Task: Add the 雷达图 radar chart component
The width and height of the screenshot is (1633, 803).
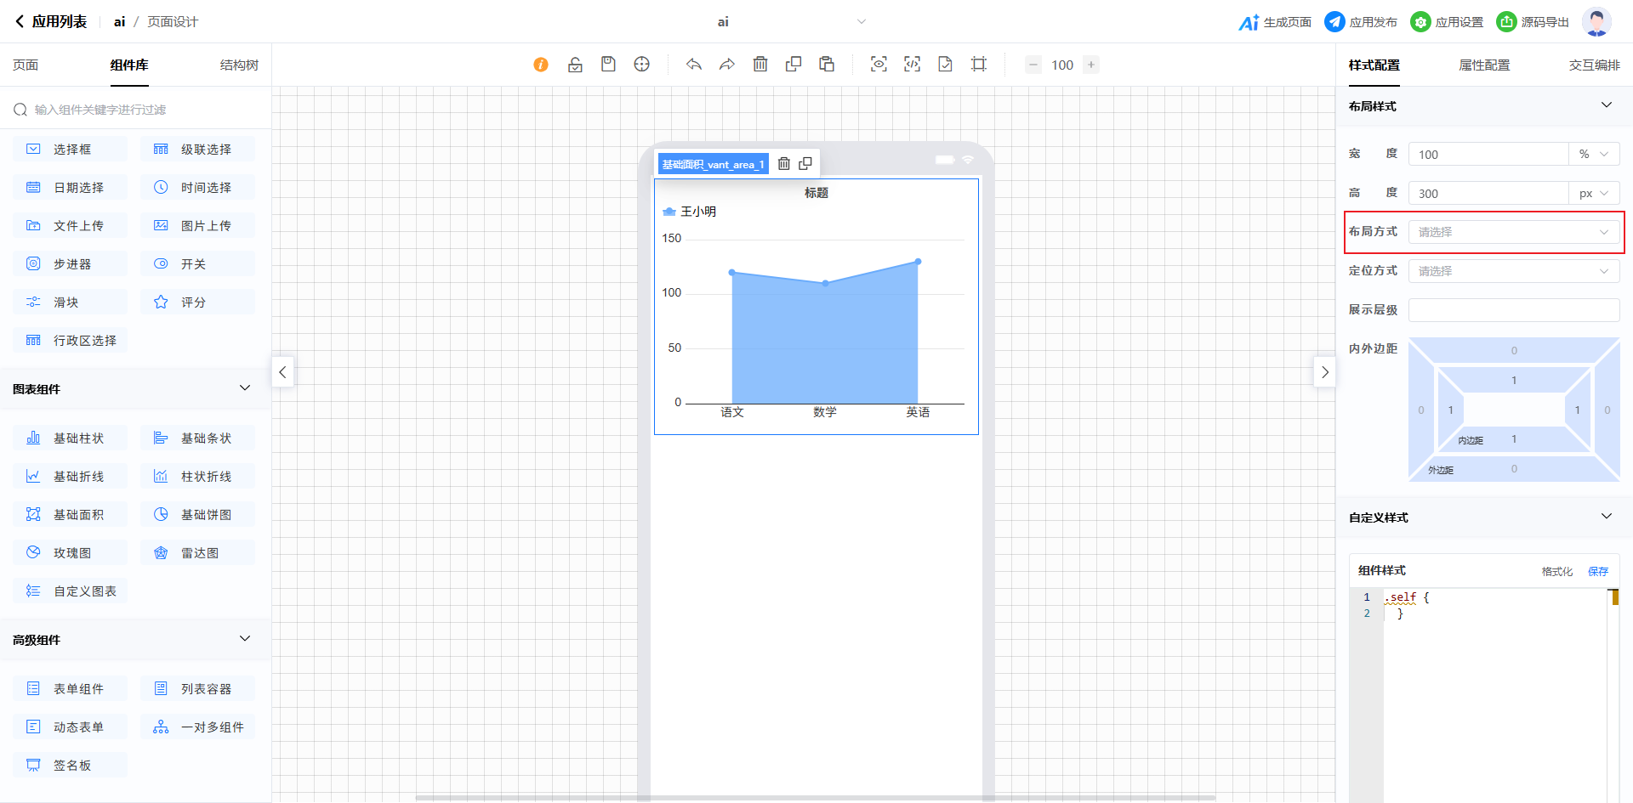Action: tap(198, 553)
